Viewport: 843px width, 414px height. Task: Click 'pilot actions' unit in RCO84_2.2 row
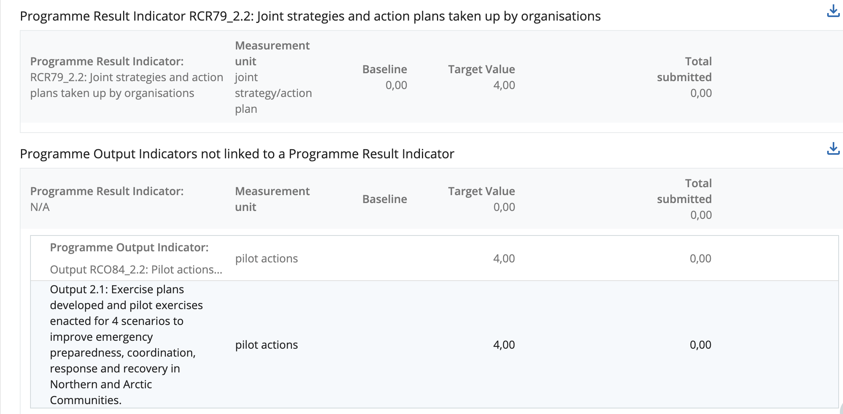click(x=266, y=258)
